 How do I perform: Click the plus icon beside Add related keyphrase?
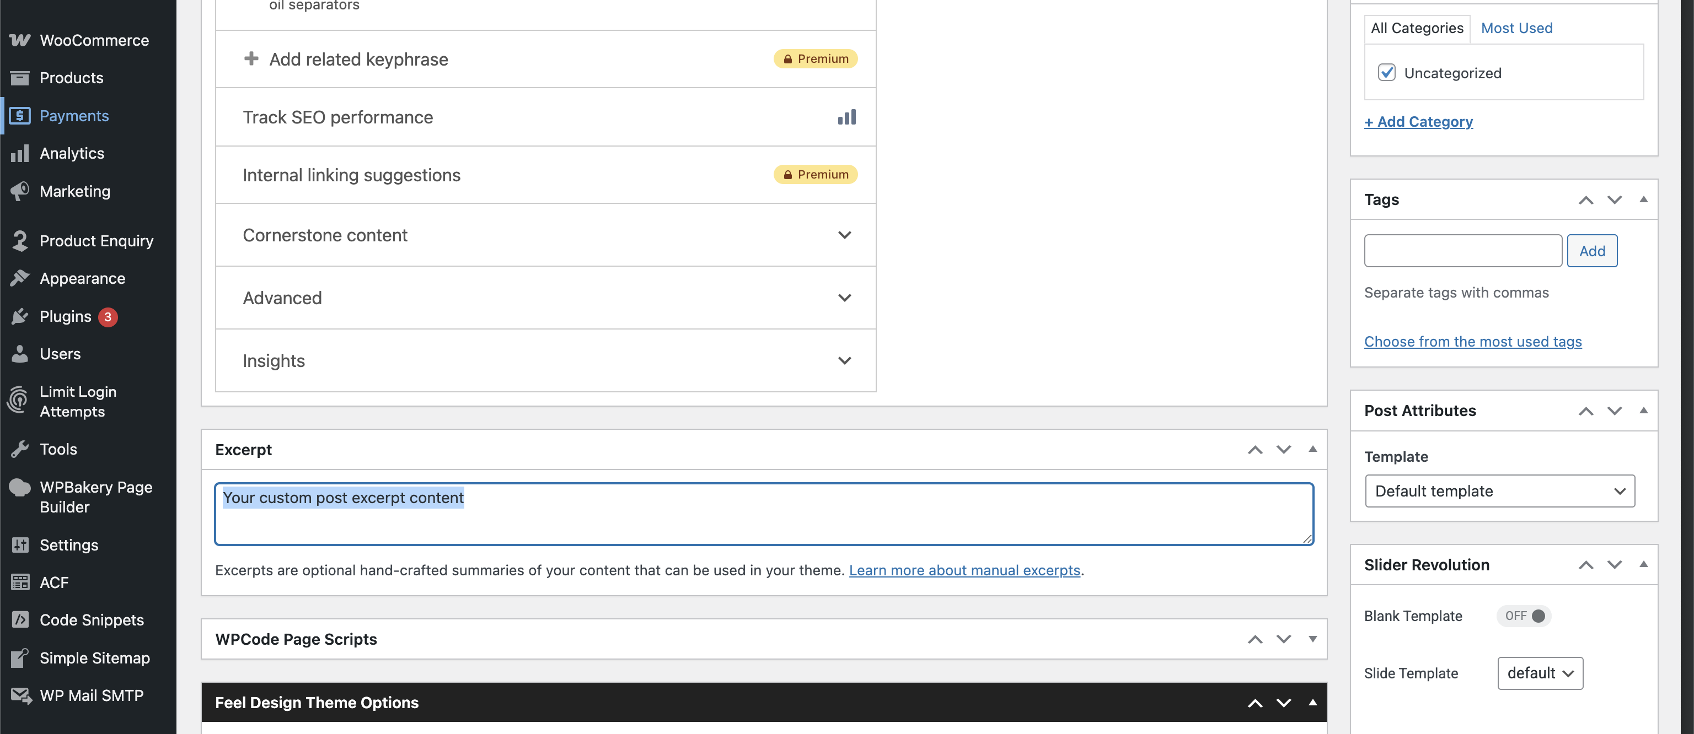click(250, 58)
